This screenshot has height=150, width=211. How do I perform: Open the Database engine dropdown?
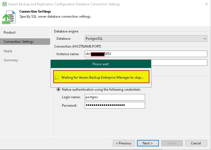(x=146, y=39)
